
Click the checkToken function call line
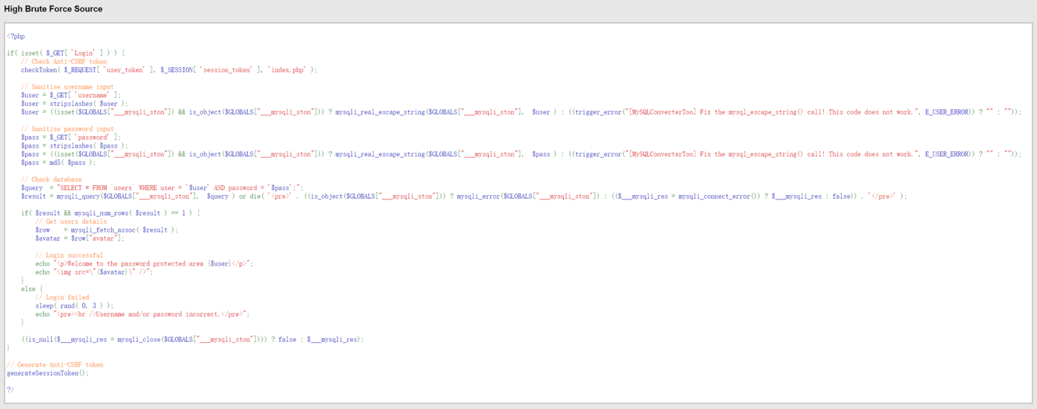(x=169, y=70)
